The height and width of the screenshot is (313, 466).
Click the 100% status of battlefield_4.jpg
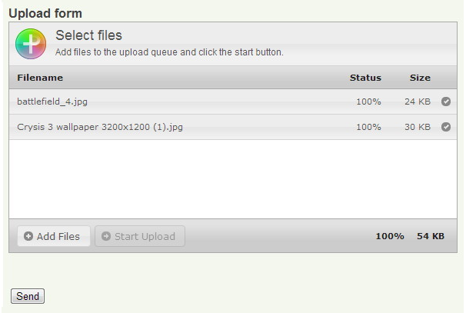(x=368, y=102)
